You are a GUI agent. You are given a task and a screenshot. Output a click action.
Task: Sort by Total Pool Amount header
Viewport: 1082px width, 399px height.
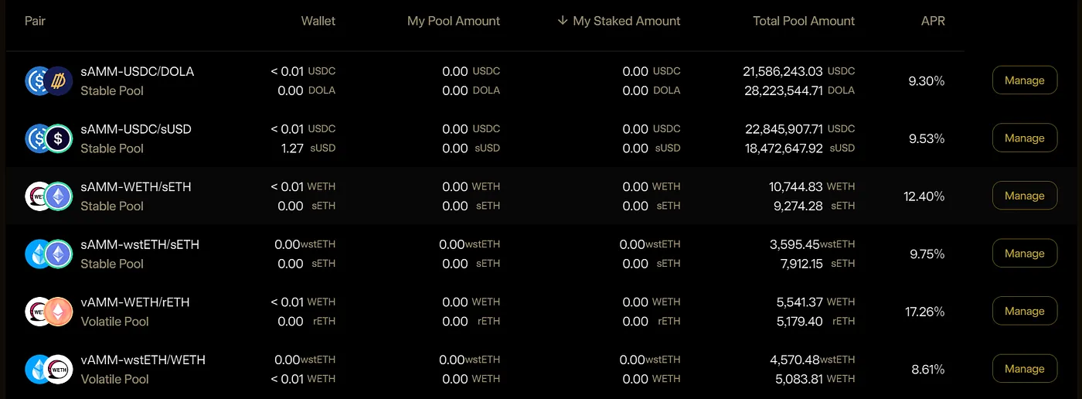[804, 21]
